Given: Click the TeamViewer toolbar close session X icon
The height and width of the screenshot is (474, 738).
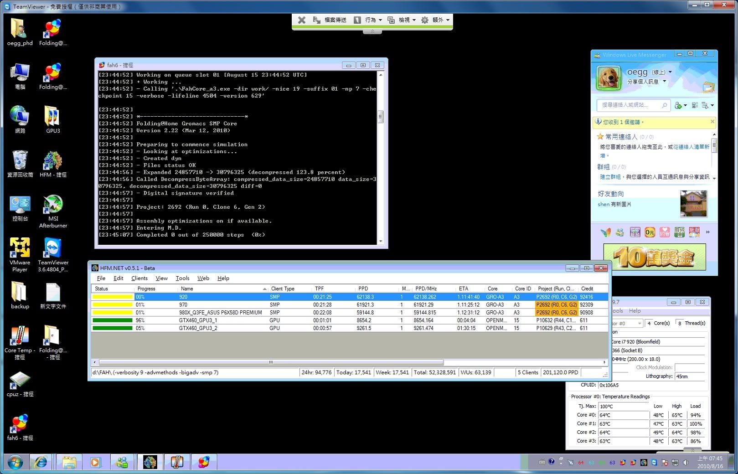Looking at the screenshot, I should tap(301, 20).
